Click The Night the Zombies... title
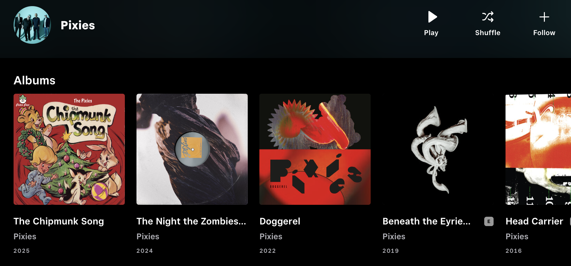The image size is (571, 266). pyautogui.click(x=191, y=221)
